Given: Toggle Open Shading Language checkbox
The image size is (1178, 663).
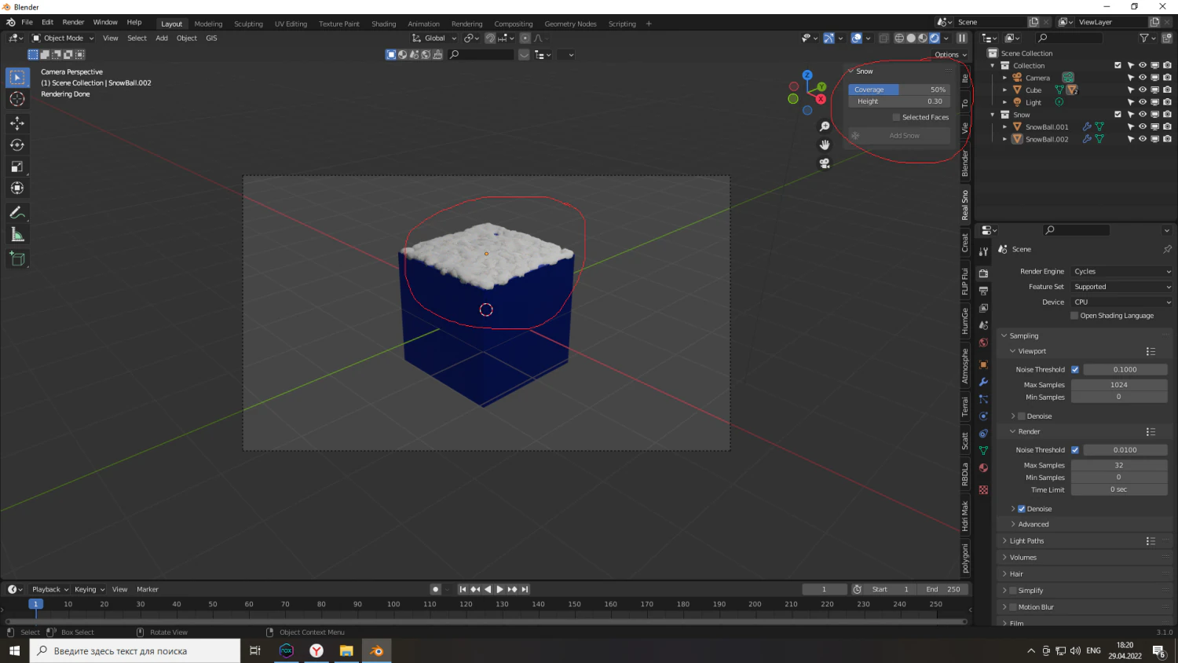Looking at the screenshot, I should [x=1074, y=316].
